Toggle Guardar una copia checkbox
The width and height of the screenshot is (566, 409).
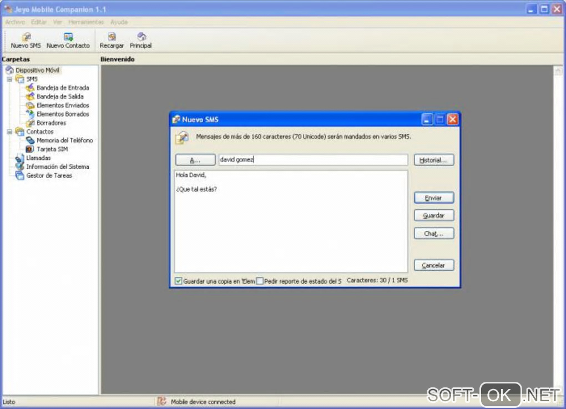click(178, 281)
